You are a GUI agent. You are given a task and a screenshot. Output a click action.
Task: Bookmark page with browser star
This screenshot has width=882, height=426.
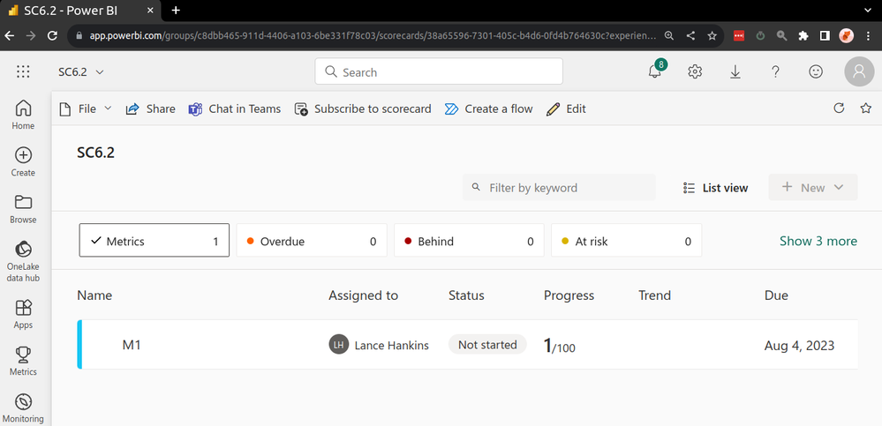tap(712, 35)
